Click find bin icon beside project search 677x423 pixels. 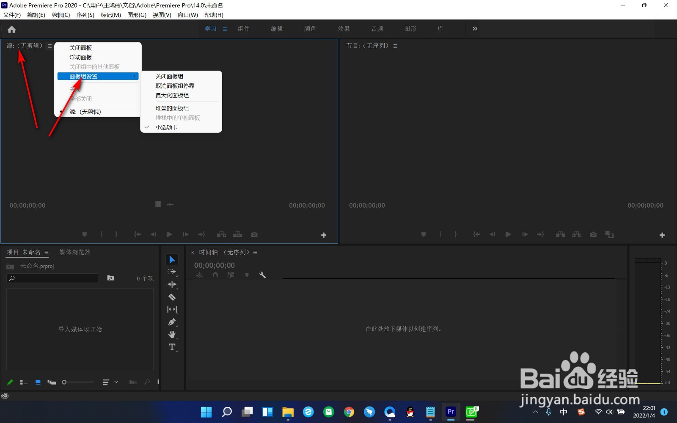[x=110, y=278]
